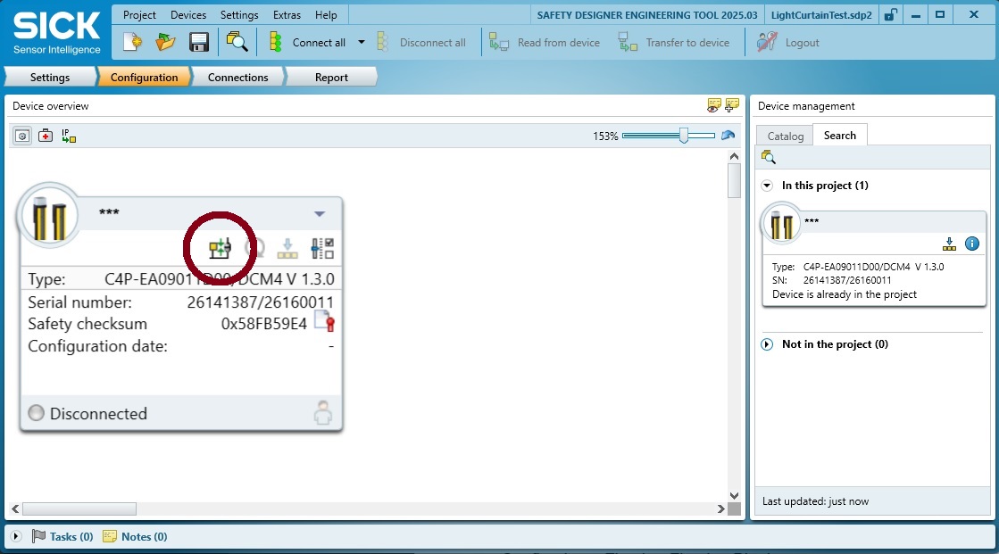Save the project with the floppy disk icon

(x=199, y=43)
